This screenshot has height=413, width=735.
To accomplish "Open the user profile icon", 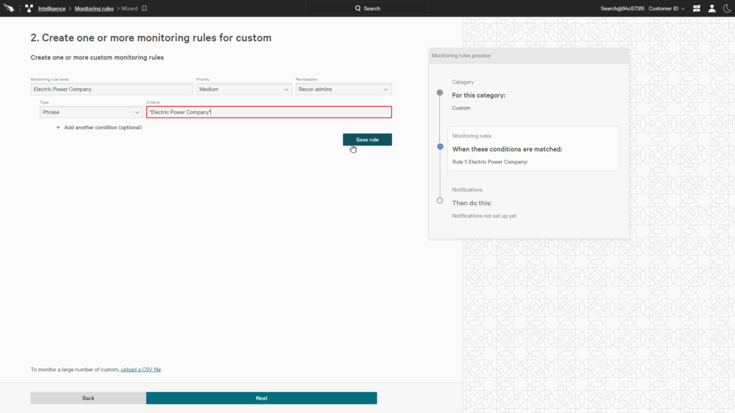I will tap(711, 9).
